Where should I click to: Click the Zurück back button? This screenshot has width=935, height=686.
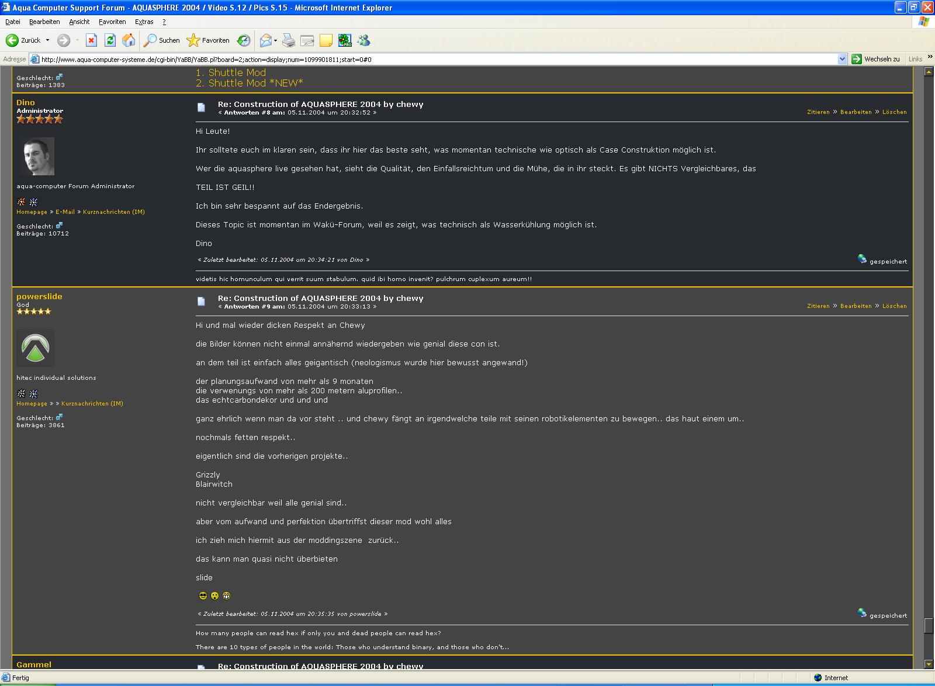[x=23, y=40]
